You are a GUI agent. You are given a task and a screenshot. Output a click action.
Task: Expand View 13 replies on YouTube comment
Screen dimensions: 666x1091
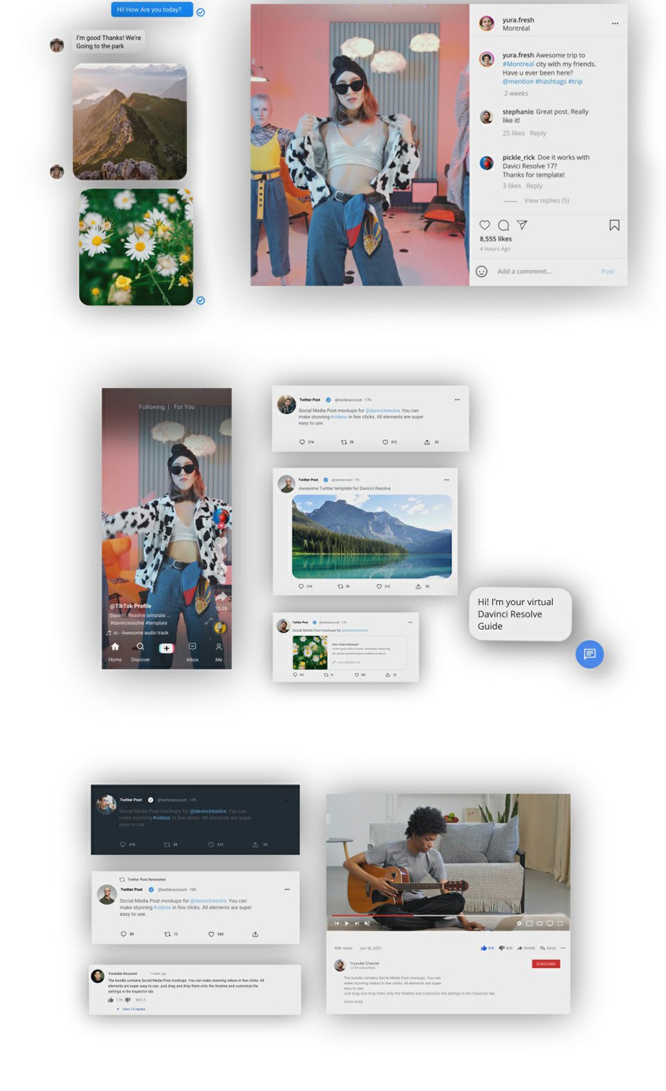134,1009
